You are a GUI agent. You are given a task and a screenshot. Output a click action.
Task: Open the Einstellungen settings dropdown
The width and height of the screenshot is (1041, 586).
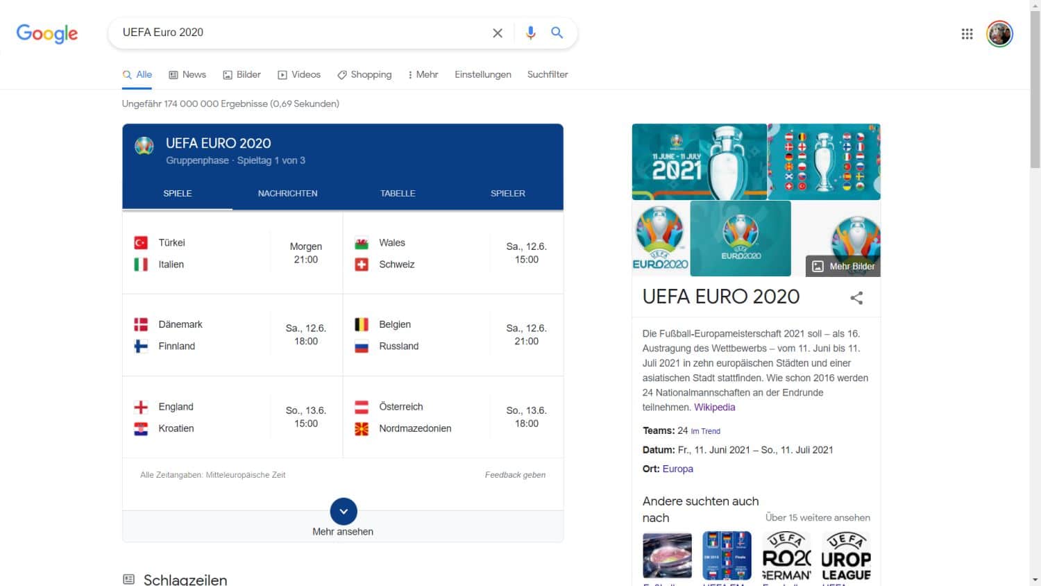coord(482,74)
